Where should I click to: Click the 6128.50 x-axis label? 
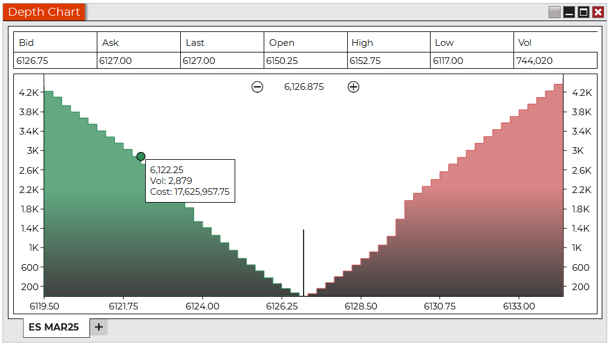(361, 306)
